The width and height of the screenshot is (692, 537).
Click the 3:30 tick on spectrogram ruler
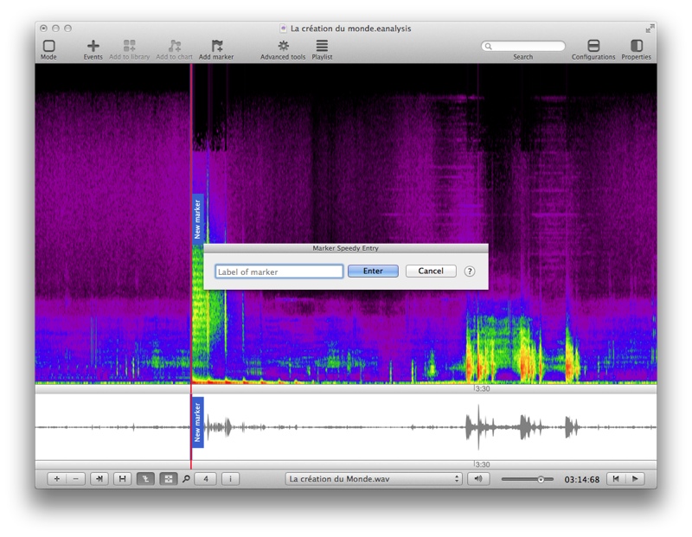[482, 389]
